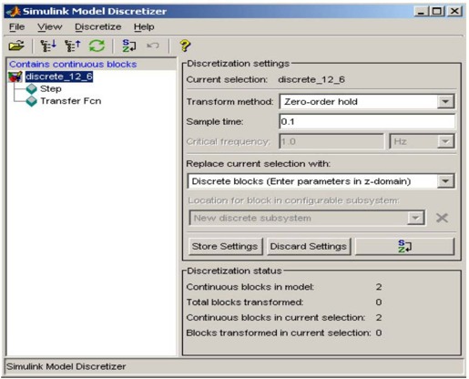
Task: Click the Continuous blocks in current selection label
Action: [x=276, y=318]
